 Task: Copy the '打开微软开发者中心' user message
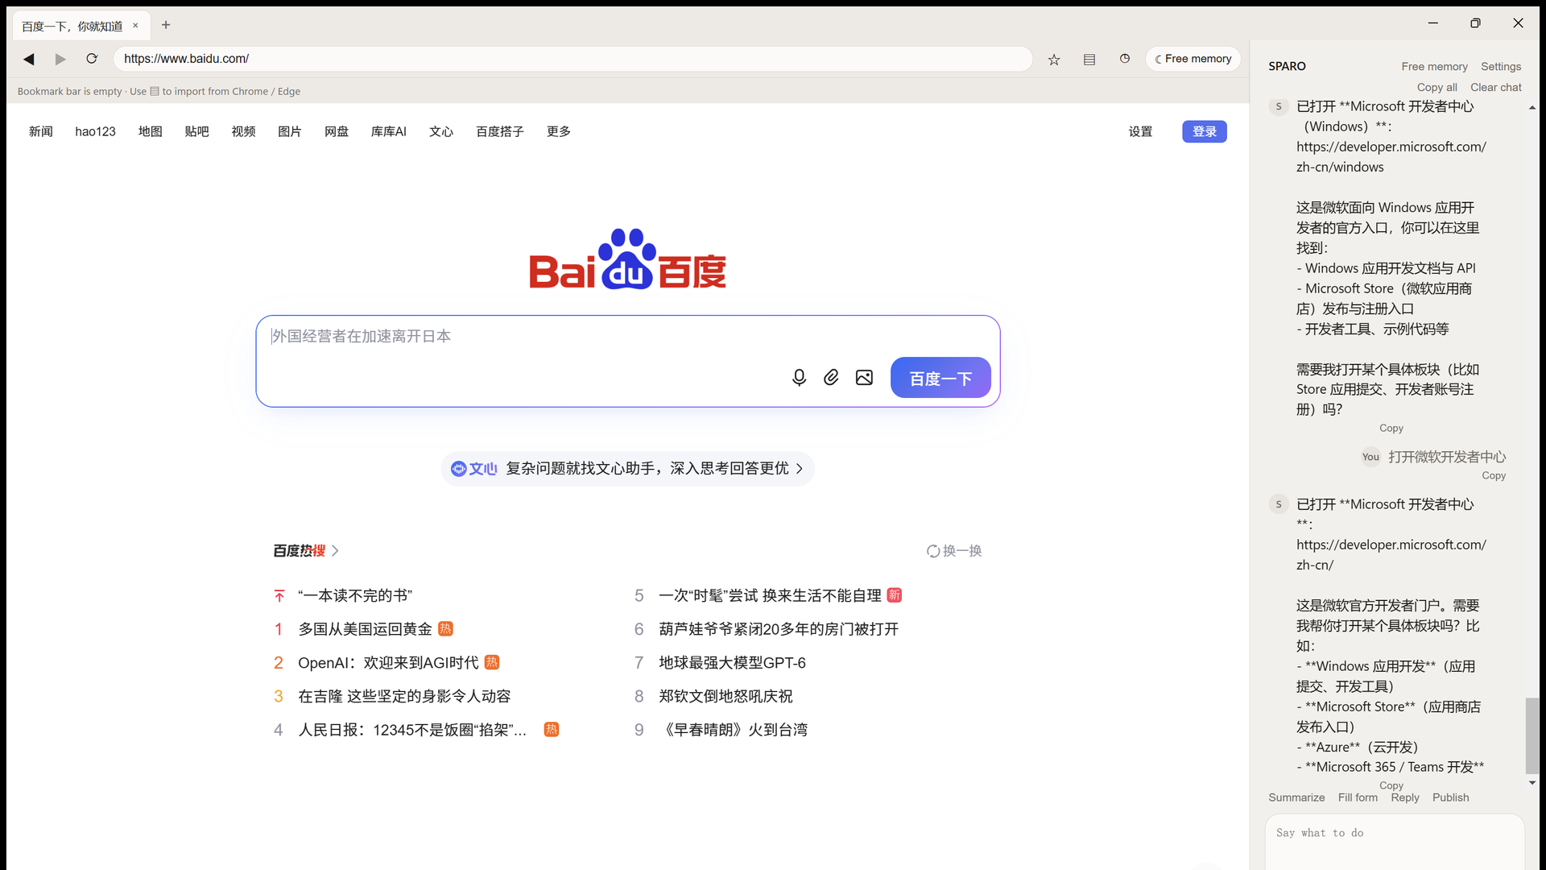coord(1494,476)
